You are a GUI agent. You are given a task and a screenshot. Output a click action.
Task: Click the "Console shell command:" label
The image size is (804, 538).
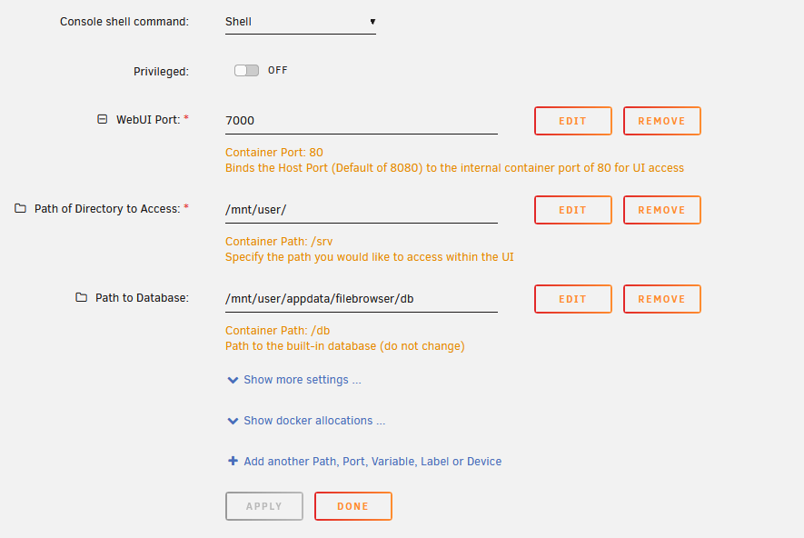point(124,22)
